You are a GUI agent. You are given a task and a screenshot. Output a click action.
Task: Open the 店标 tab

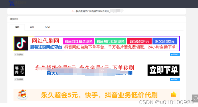(32, 27)
